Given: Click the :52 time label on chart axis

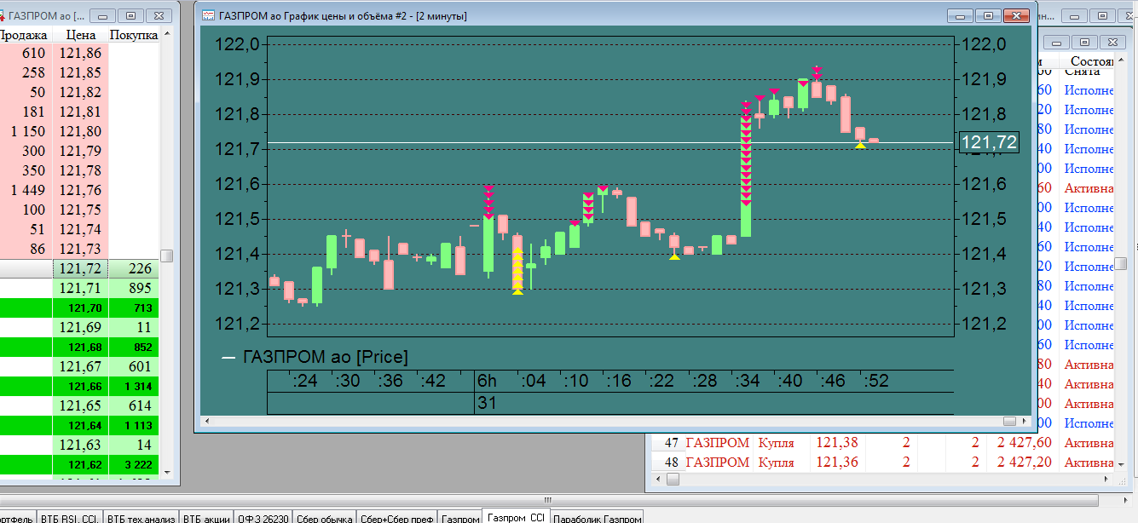Looking at the screenshot, I should tap(875, 381).
